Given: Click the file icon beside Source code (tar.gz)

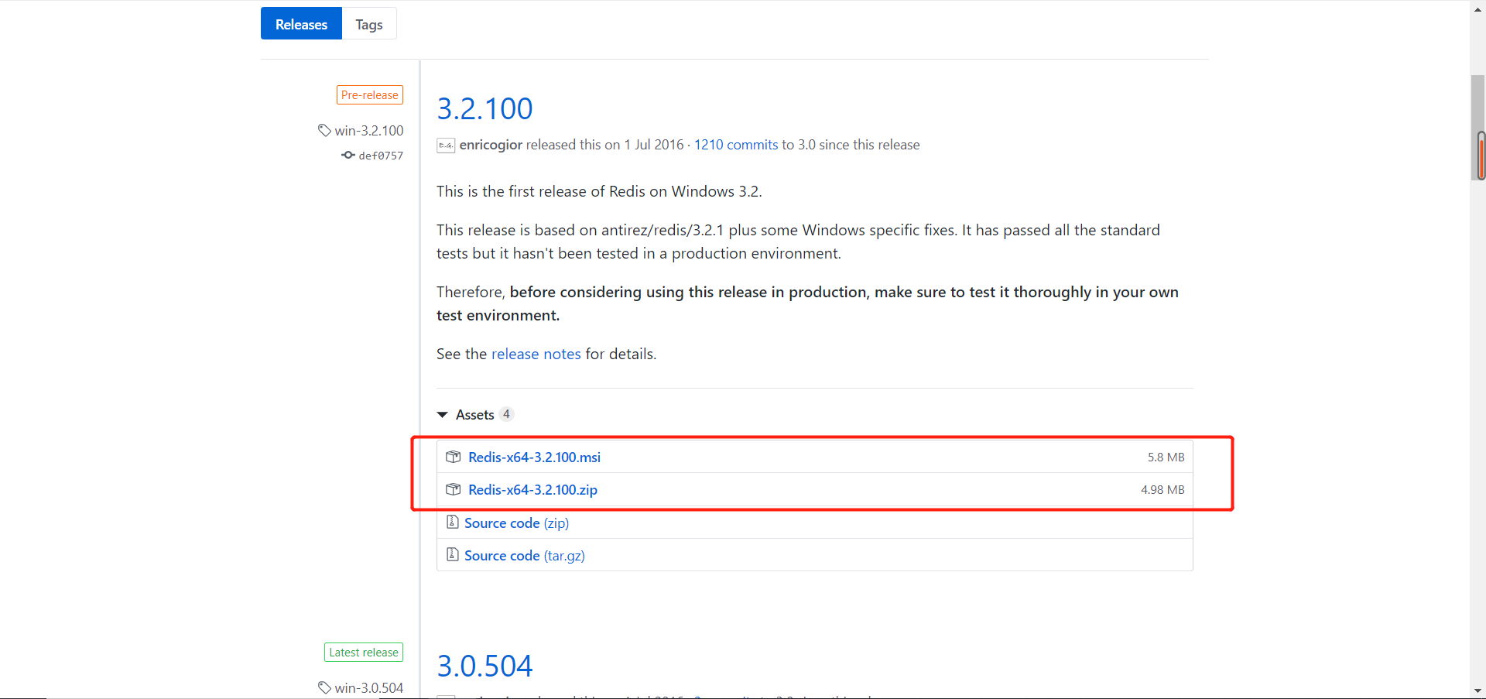Looking at the screenshot, I should (453, 554).
